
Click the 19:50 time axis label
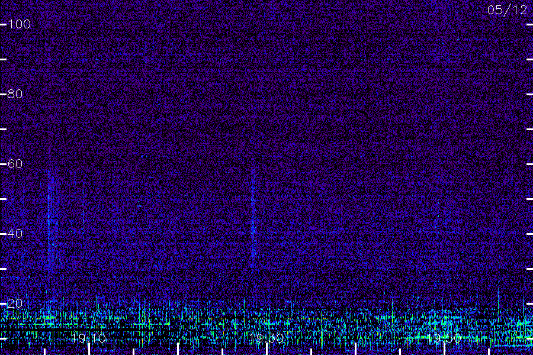tap(444, 338)
